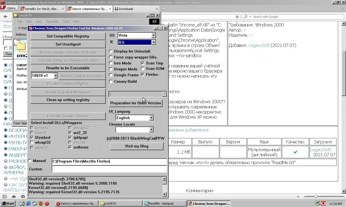The image size is (346, 207).
Task: Toggle Display for Uninstall checkbox
Action: pos(111,51)
